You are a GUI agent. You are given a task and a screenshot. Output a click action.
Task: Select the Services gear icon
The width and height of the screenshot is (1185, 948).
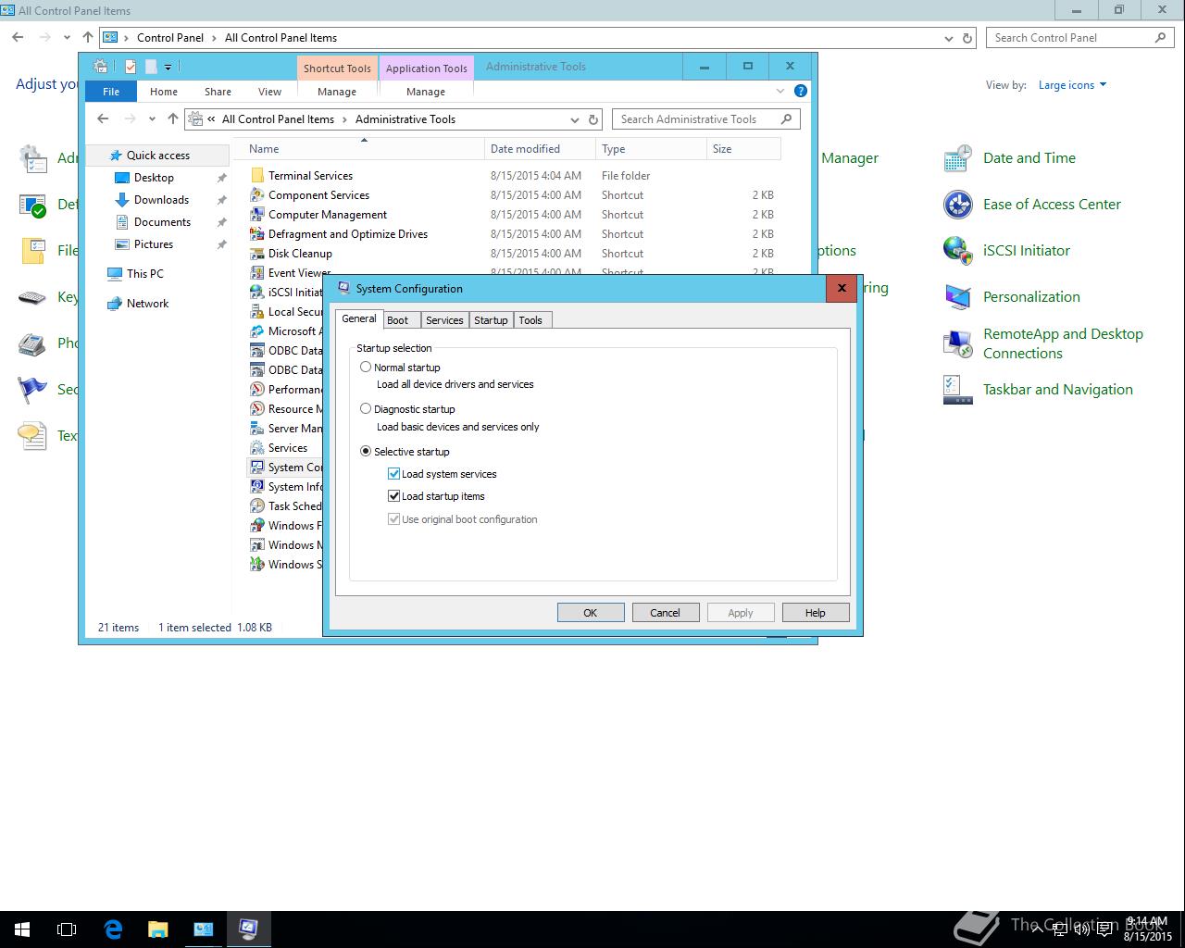coord(257,448)
